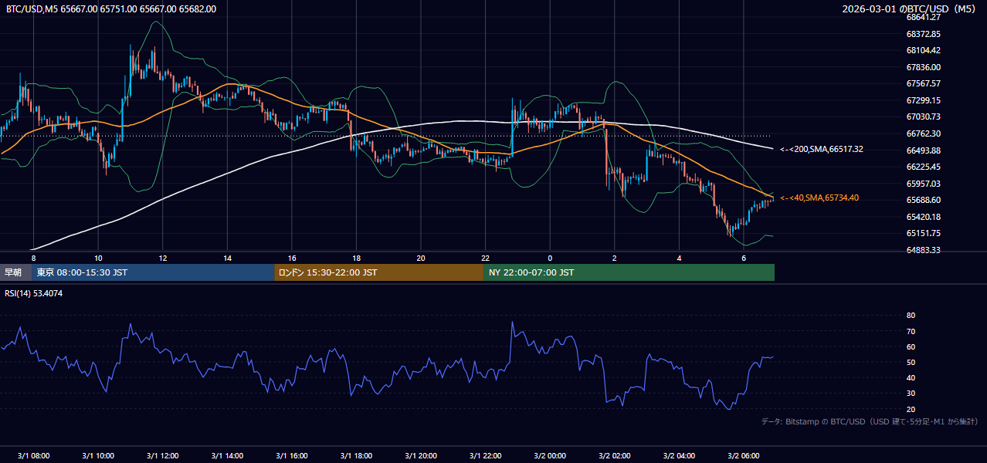The width and height of the screenshot is (987, 463).
Task: Click the 3/1 16:00 time label
Action: point(292,456)
